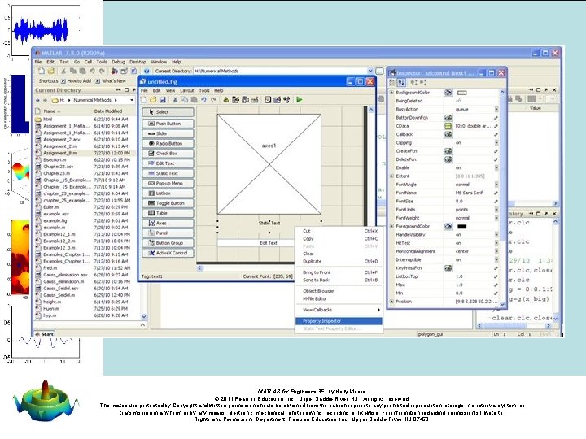Screen dimensions: 586x439
Task: Click the Object Browser icon in GUIDE toolbar
Action: click(286, 100)
